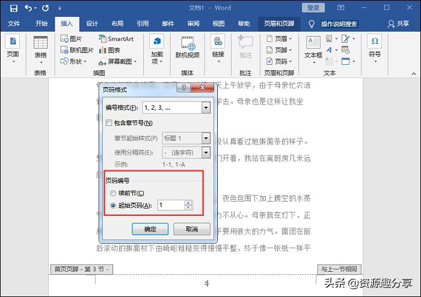The image size is (421, 297).
Task: Click the footer area page number
Action: coord(207,283)
